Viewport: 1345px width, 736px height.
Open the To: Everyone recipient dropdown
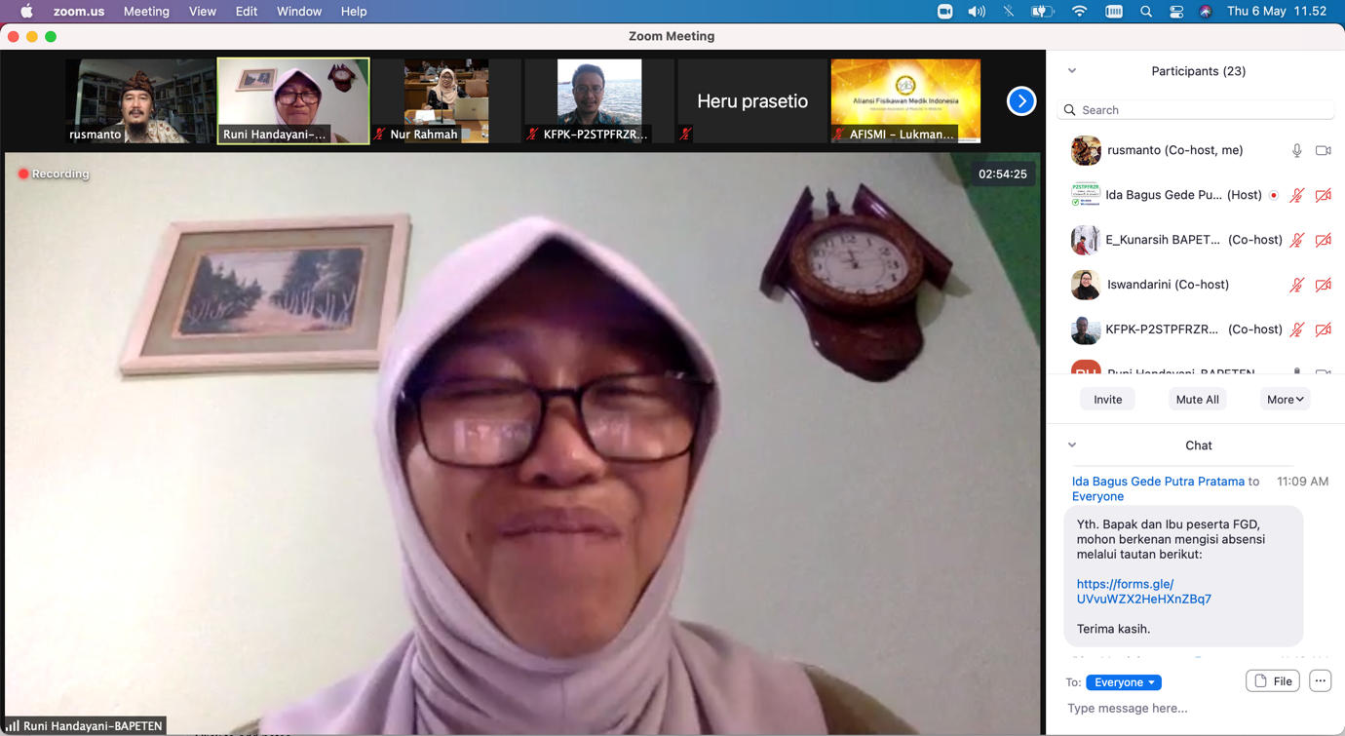(x=1124, y=682)
